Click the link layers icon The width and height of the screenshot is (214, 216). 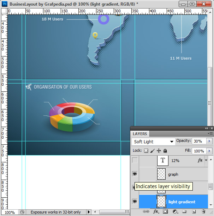pos(146,211)
